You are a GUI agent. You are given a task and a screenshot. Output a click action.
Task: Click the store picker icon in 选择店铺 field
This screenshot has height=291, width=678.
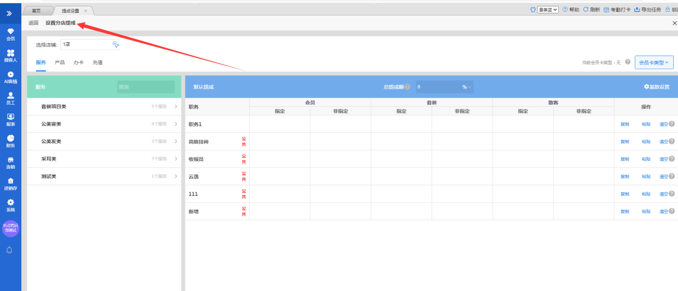115,45
